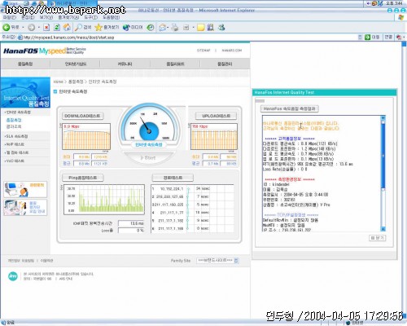Select the 품질측정 tab in the site navigation bar
This screenshot has height=326, width=407.
click(x=25, y=64)
